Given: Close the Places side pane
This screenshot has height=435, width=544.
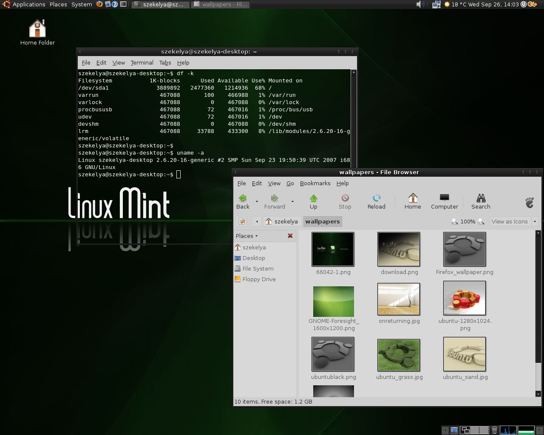Looking at the screenshot, I should click(290, 236).
